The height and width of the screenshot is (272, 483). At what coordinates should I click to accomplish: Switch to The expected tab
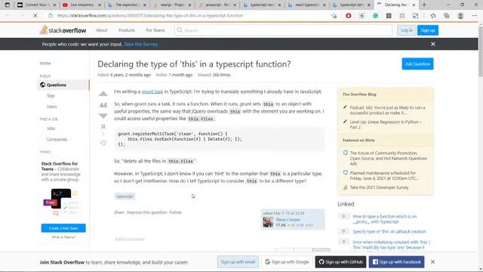[127, 5]
